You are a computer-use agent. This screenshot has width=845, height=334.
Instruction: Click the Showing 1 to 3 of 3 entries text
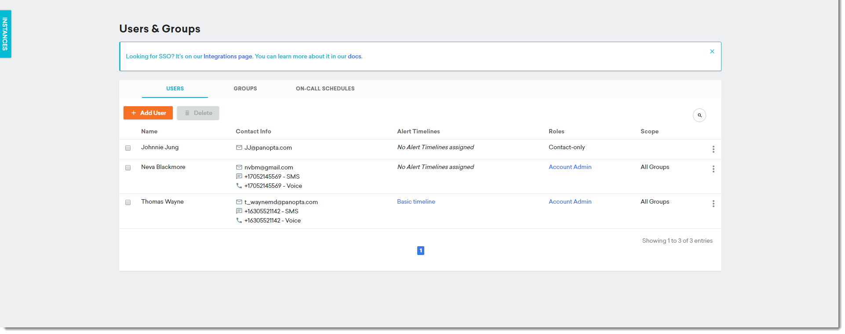click(677, 241)
